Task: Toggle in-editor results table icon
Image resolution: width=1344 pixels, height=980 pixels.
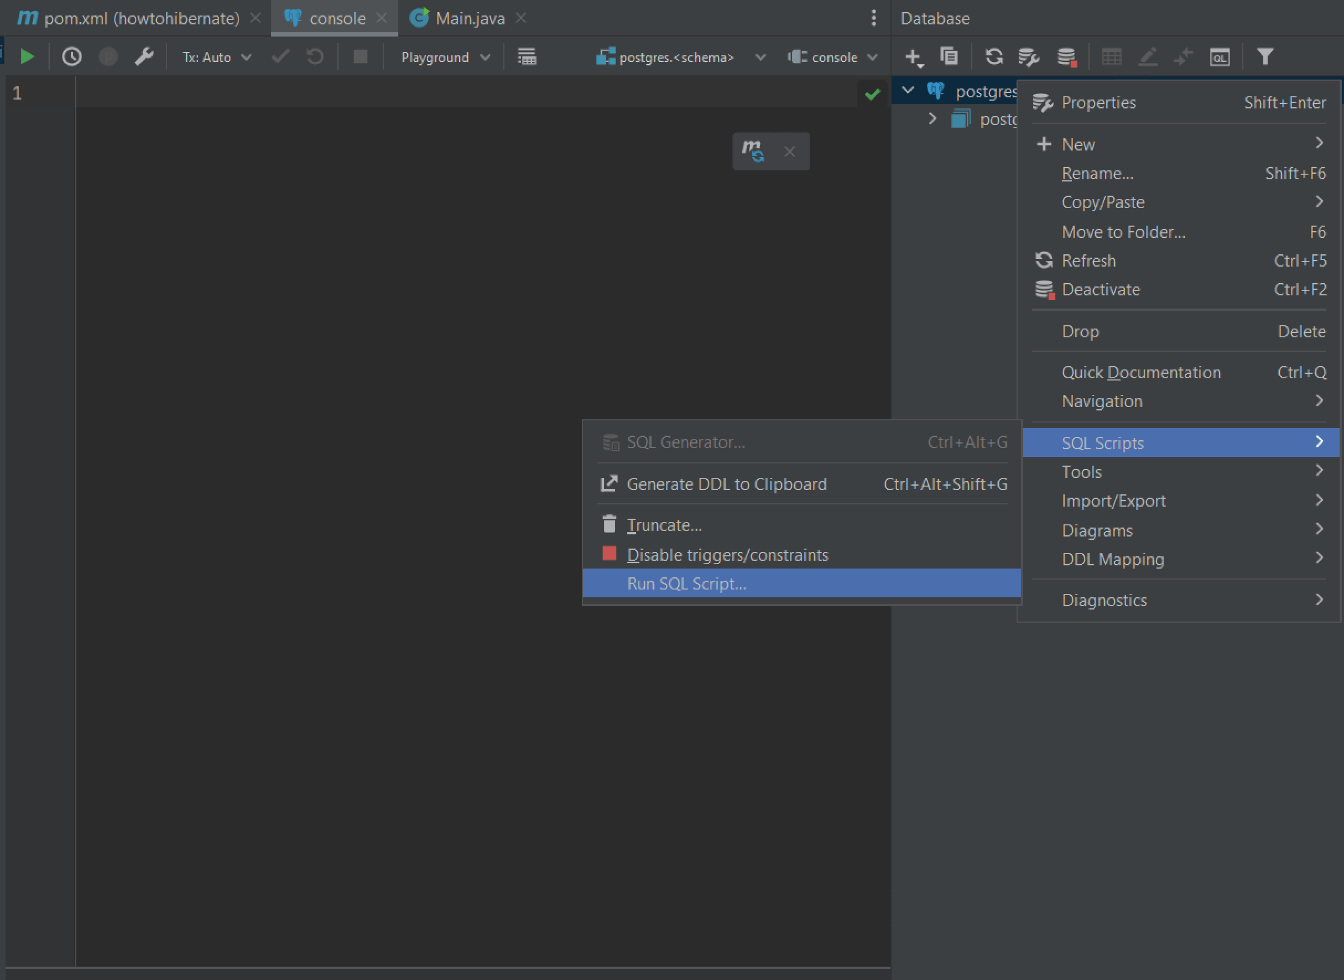Action: tap(527, 57)
